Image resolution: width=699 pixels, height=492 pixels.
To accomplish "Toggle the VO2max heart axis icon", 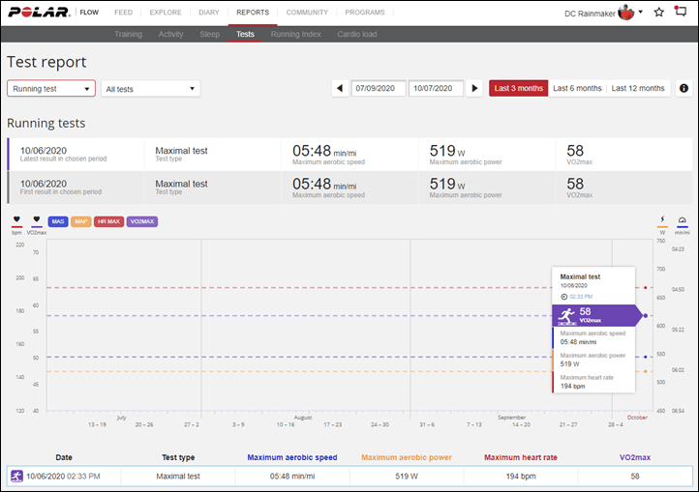I will [37, 221].
